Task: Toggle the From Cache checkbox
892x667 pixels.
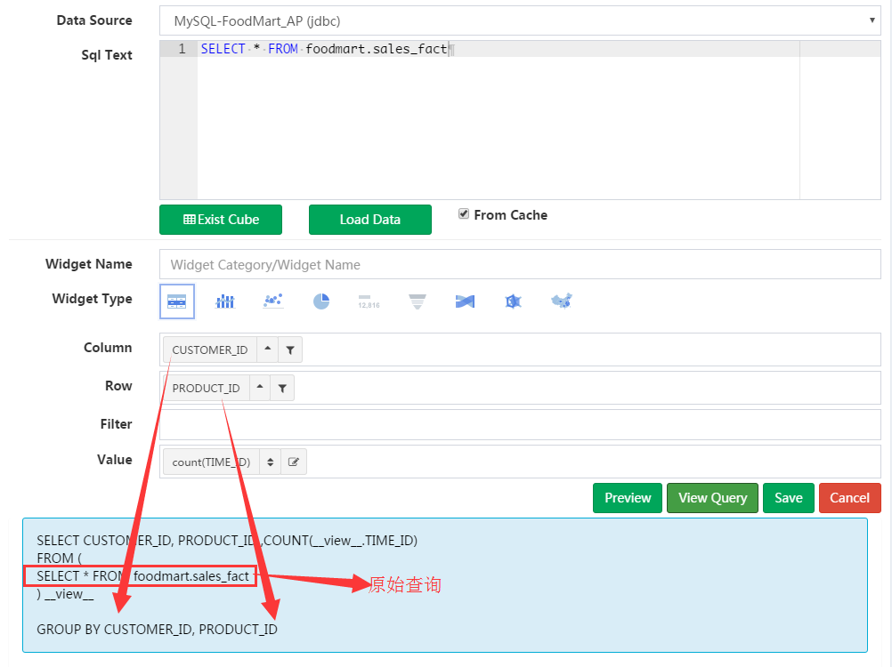Action: click(464, 213)
